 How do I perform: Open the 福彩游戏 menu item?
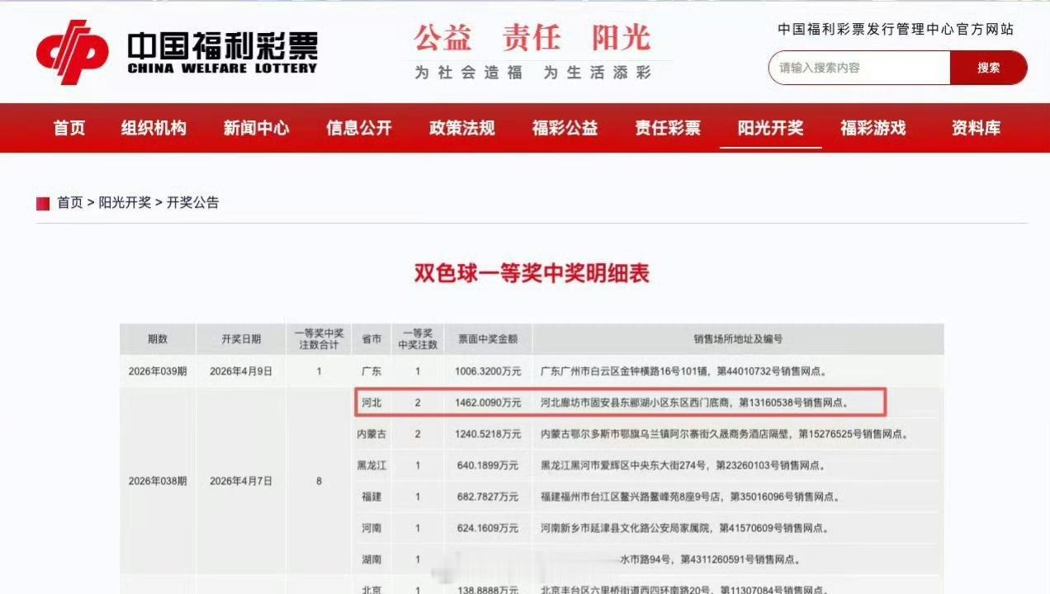pyautogui.click(x=873, y=129)
